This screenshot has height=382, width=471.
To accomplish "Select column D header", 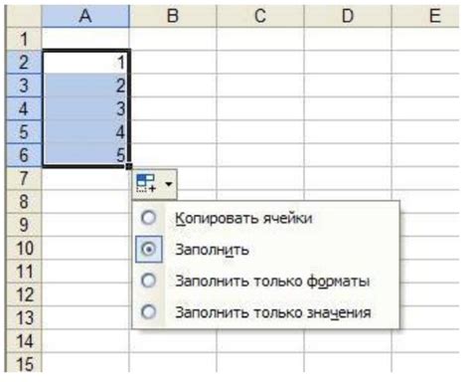I will point(348,16).
